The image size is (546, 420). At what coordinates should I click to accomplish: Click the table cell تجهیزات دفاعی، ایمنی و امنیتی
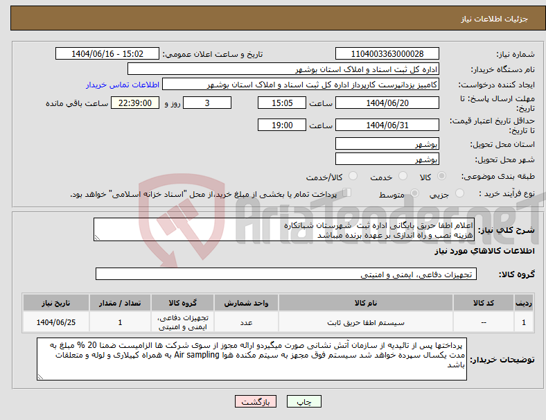[183, 322]
